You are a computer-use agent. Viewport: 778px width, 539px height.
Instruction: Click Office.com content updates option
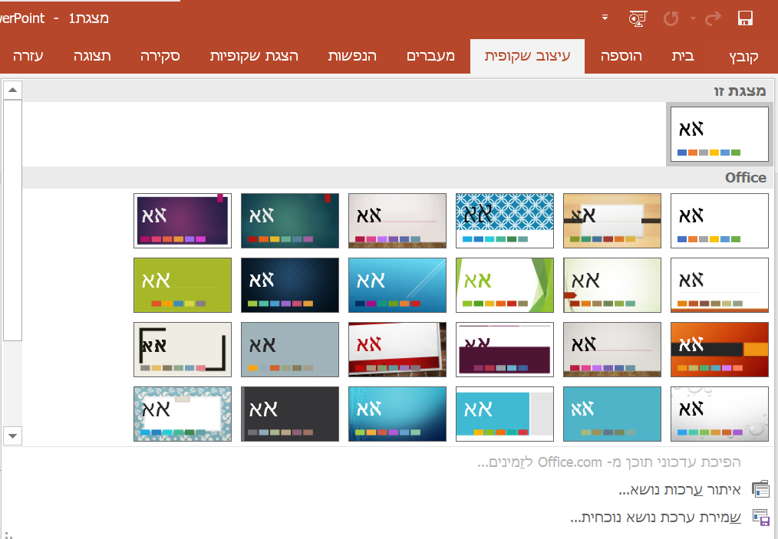pos(609,462)
